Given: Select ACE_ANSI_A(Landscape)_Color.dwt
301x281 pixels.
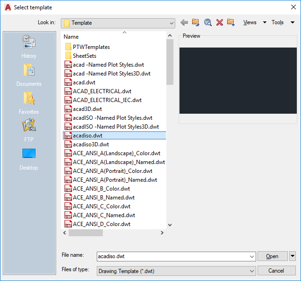Looking at the screenshot, I should coord(116,153).
